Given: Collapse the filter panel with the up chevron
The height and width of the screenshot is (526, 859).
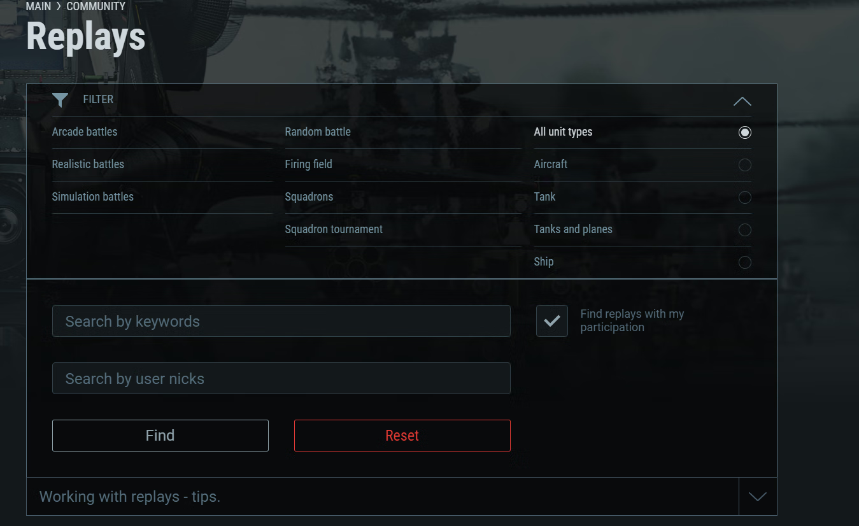Looking at the screenshot, I should (x=742, y=101).
